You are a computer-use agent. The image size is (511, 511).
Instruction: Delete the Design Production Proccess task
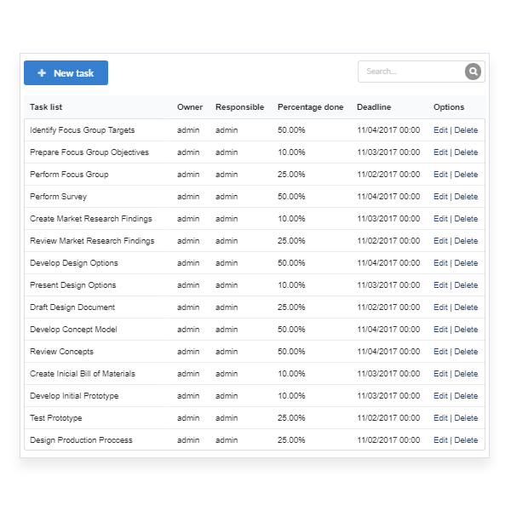point(466,440)
